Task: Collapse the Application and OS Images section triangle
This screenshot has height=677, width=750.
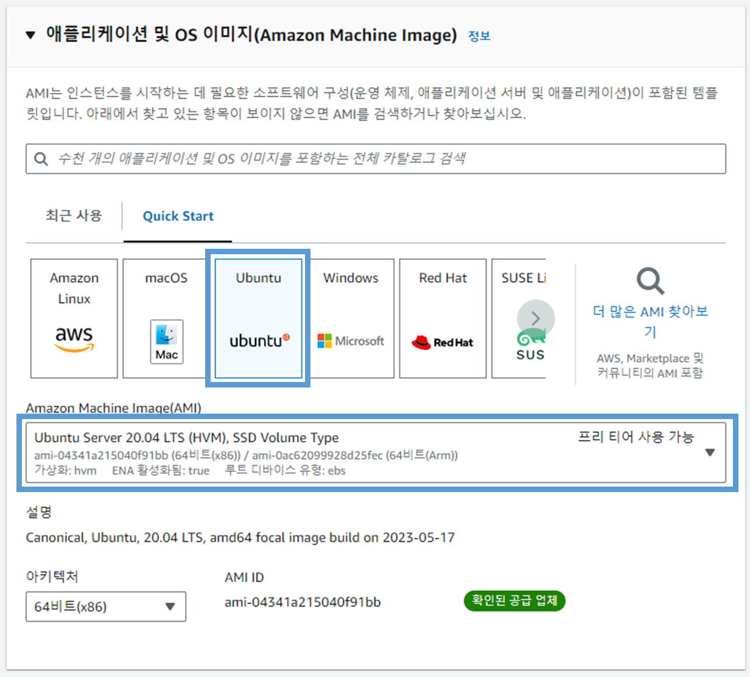Action: coord(30,35)
